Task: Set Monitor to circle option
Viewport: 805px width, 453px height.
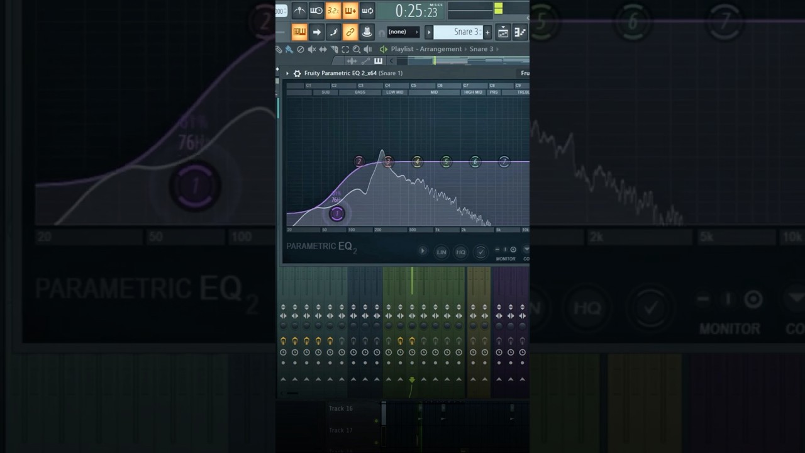Action: [513, 250]
